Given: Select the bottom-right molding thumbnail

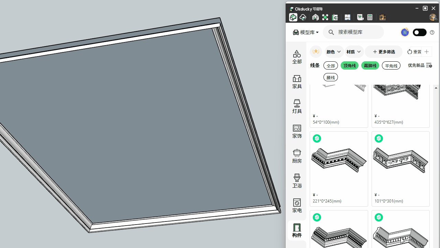Looking at the screenshot, I should point(401,238).
